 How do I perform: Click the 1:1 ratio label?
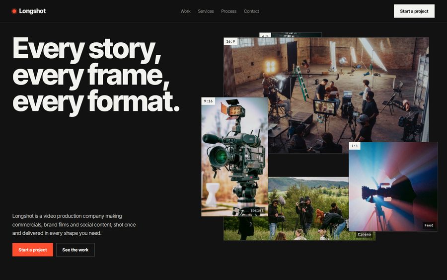click(355, 146)
